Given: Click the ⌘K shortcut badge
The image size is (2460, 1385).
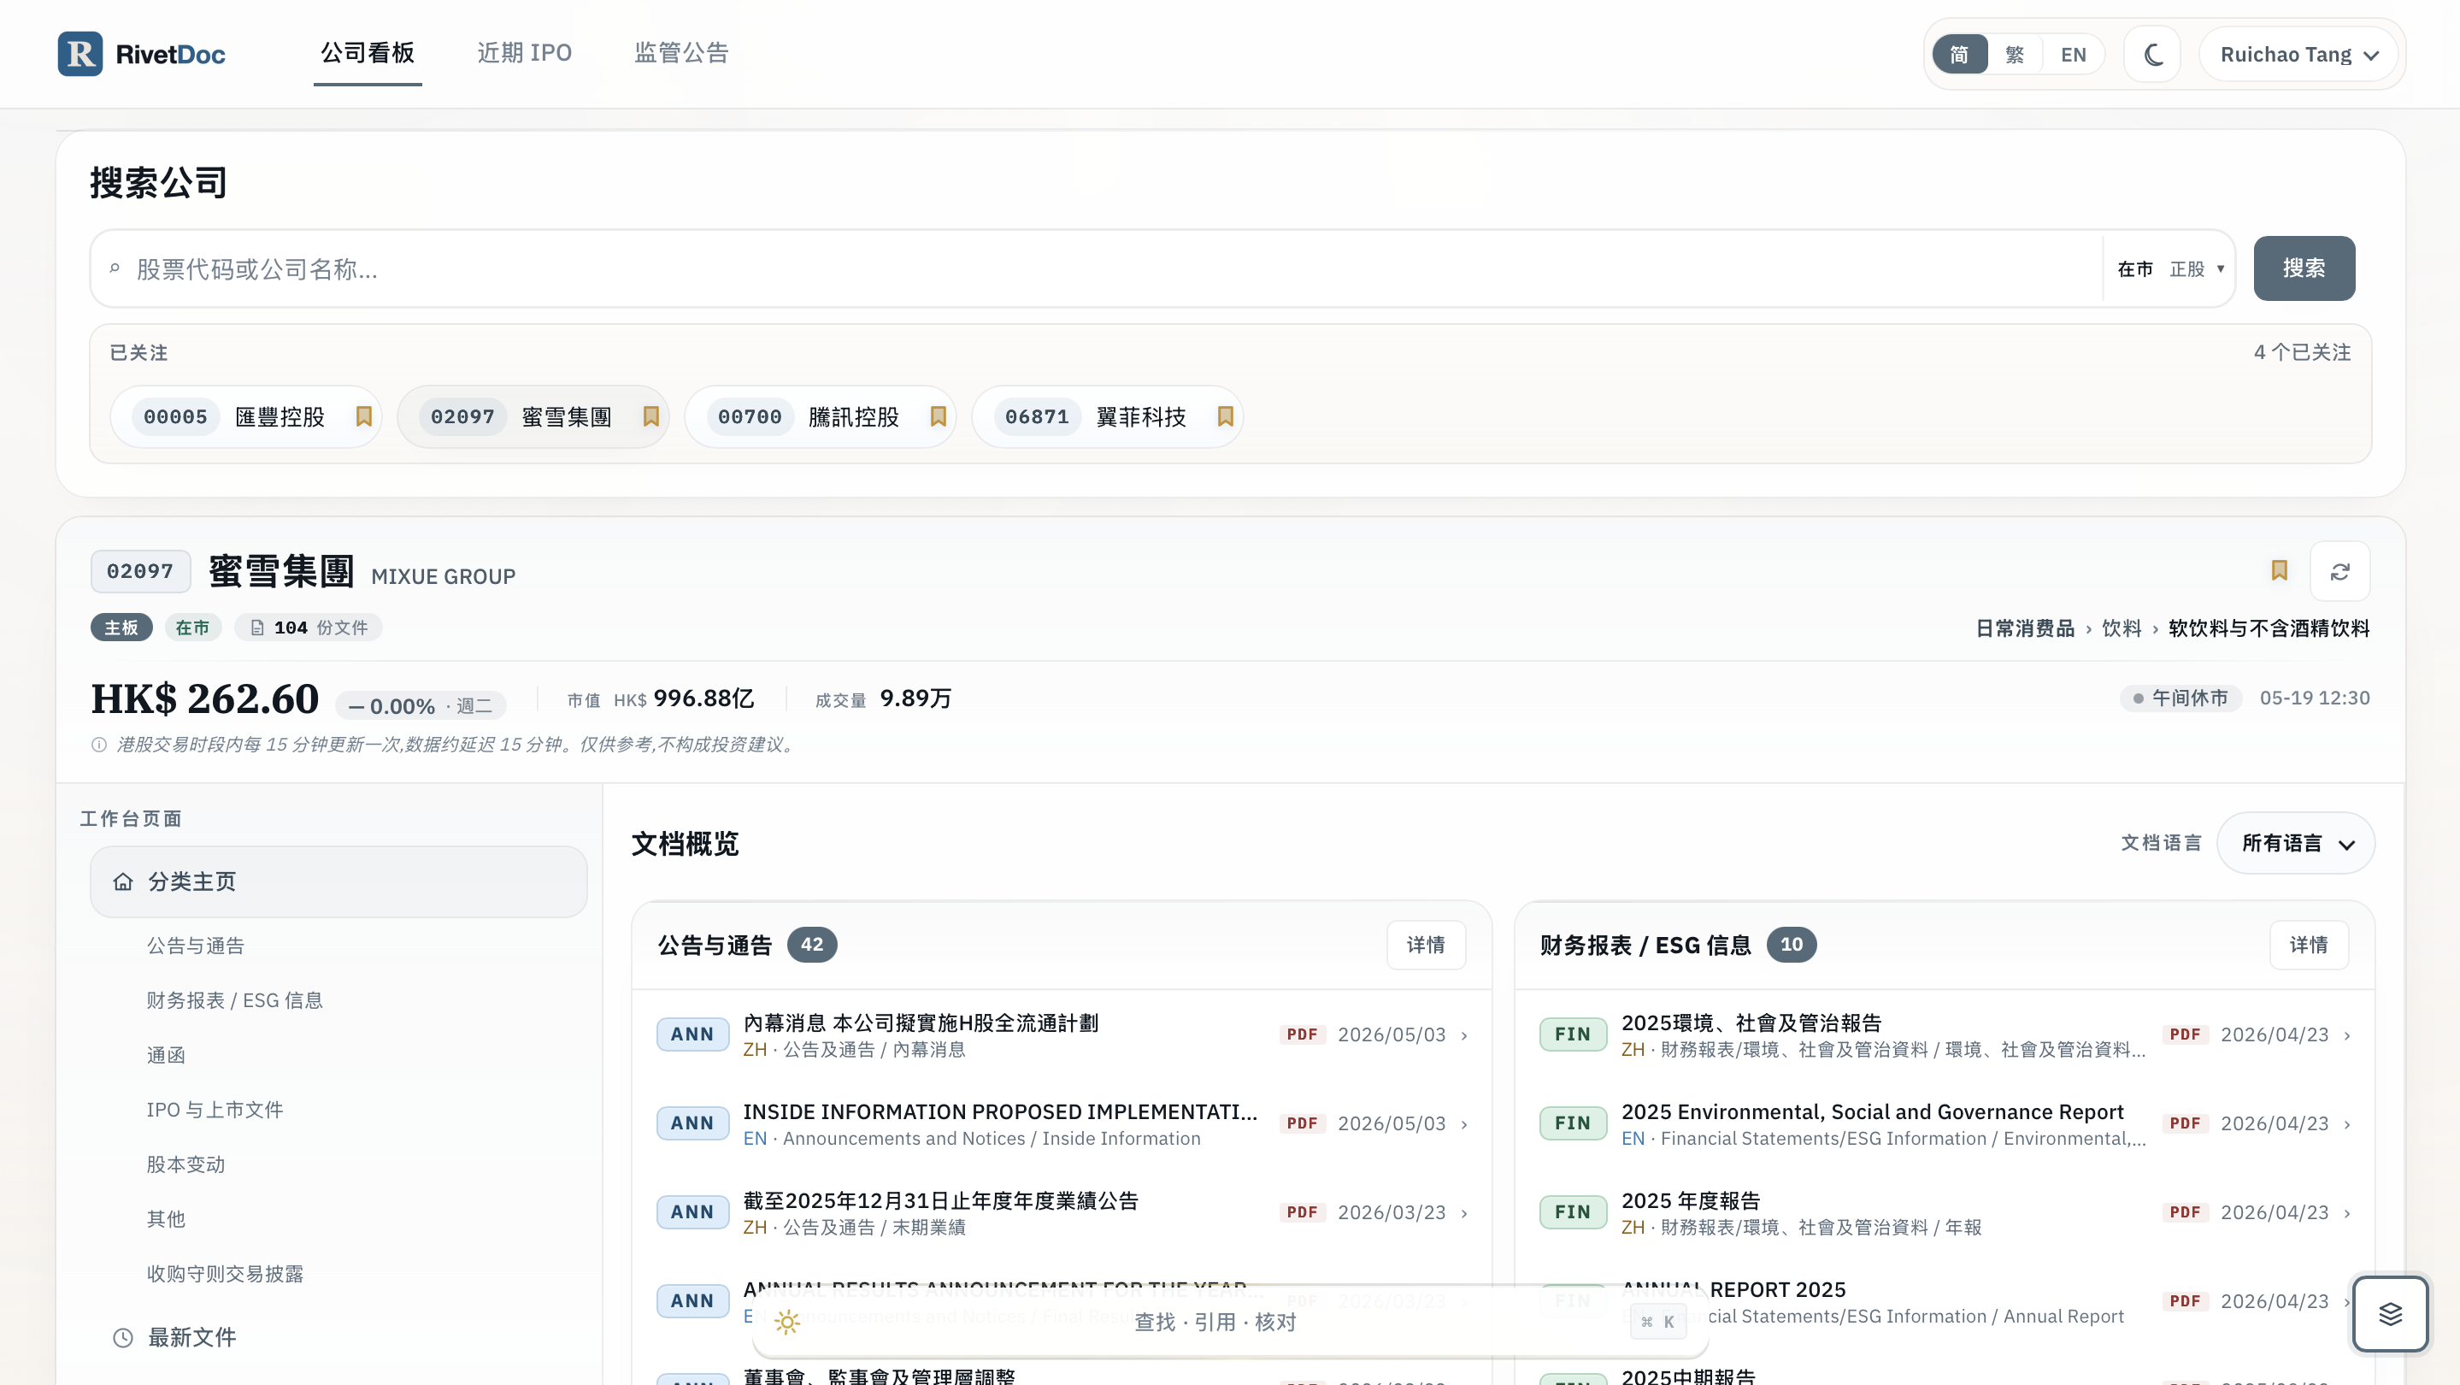Looking at the screenshot, I should (x=1658, y=1322).
